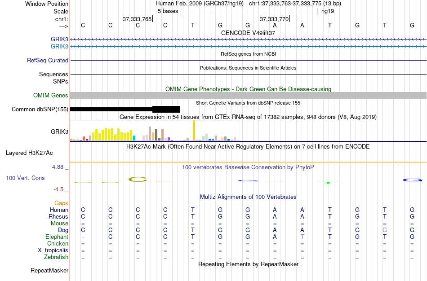Click the light blue GRIK3 transcript label

[x=59, y=46]
